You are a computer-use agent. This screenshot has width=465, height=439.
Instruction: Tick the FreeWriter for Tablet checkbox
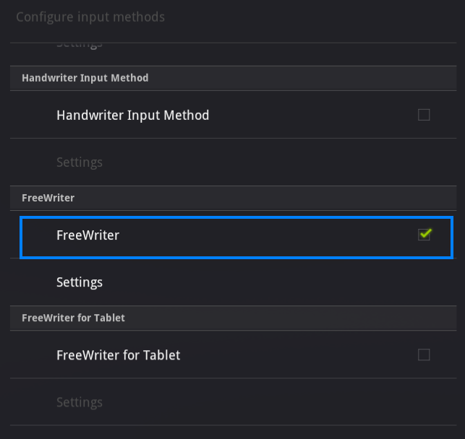coord(424,355)
